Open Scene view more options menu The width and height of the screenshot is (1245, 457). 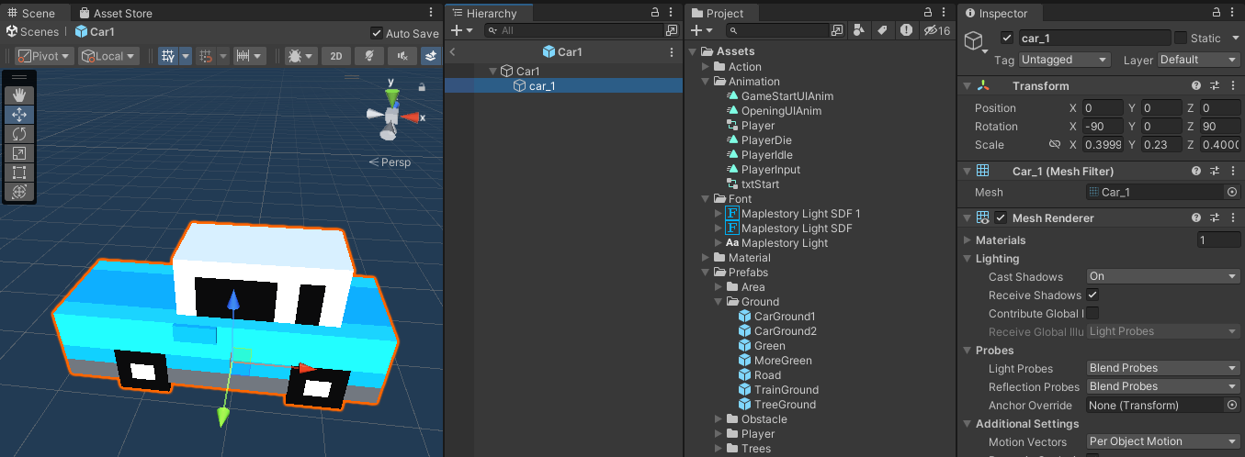coord(431,13)
